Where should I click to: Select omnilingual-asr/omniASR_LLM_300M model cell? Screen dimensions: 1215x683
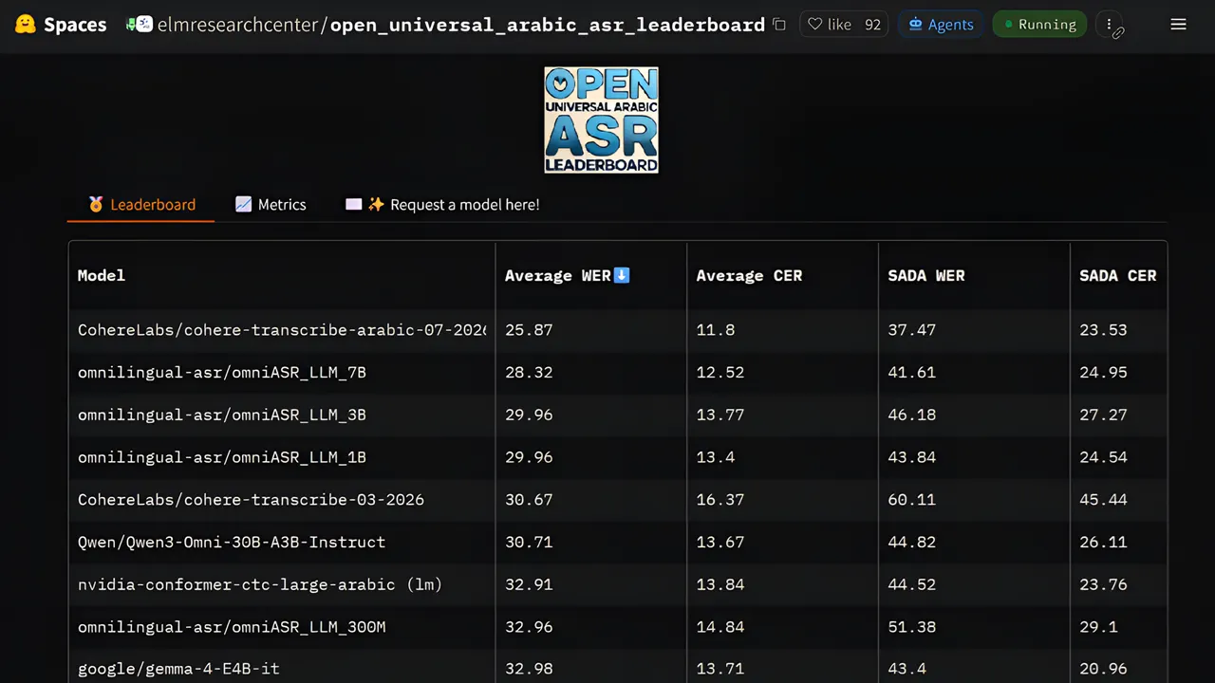tap(282, 627)
